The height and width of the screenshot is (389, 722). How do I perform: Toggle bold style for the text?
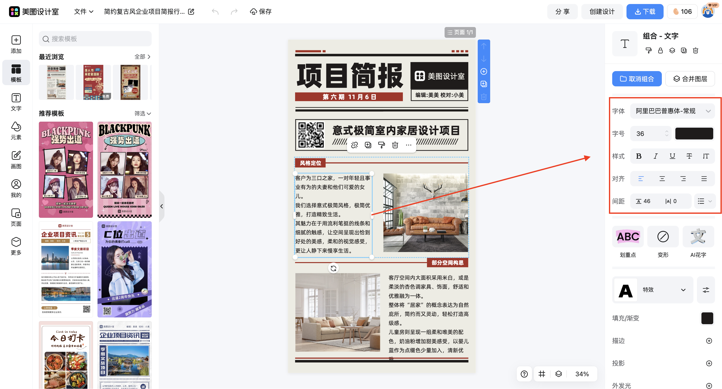click(x=639, y=156)
